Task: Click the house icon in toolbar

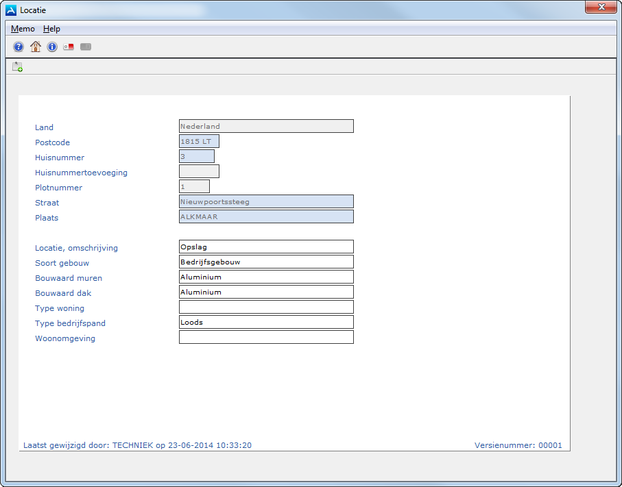Action: tap(36, 47)
